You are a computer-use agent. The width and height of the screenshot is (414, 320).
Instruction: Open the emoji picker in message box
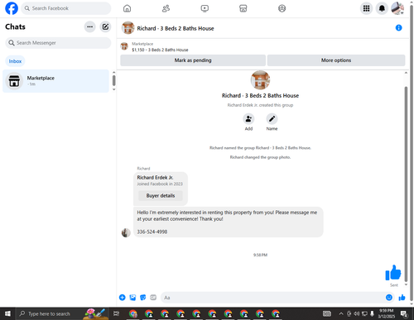pos(389,298)
